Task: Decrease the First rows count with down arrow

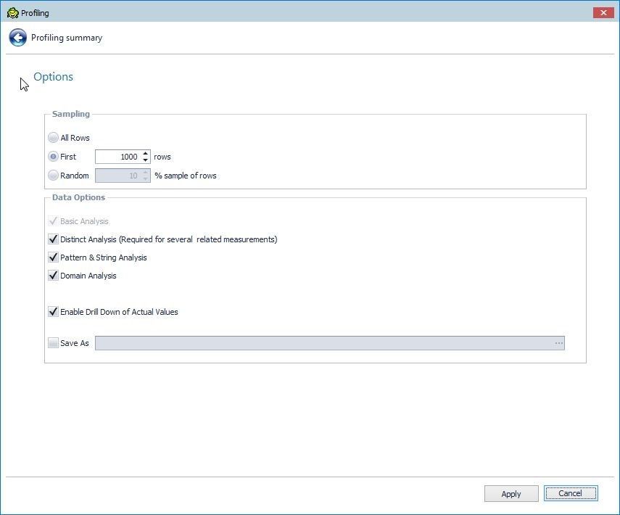Action: [x=146, y=160]
